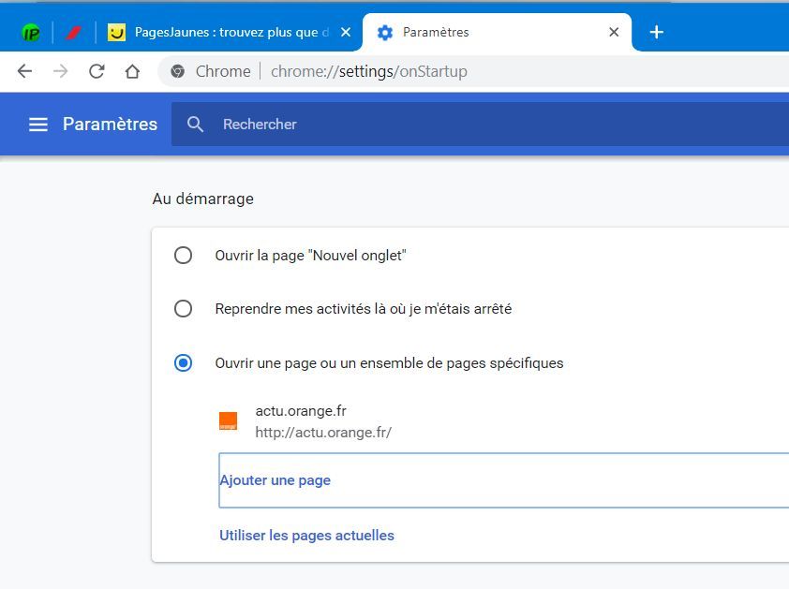Switch to the red pinned tab

pos(73,33)
